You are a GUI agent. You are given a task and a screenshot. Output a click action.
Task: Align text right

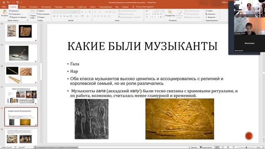coord(102,16)
